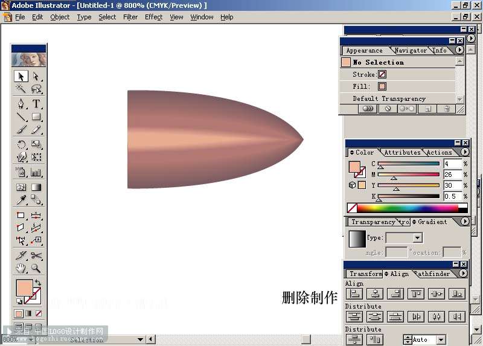The width and height of the screenshot is (483, 346).
Task: Click the Magenta percentage input field
Action: pos(452,175)
